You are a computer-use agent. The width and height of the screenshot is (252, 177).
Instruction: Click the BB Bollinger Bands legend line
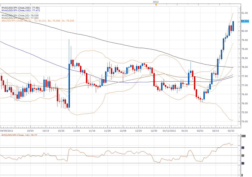tap(38, 21)
